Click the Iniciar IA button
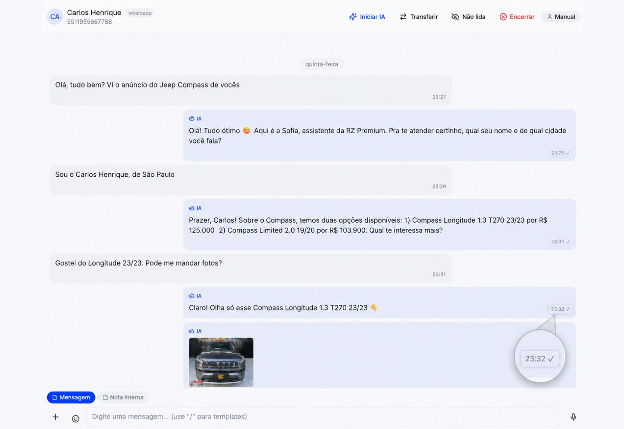This screenshot has height=429, width=624. pos(367,17)
